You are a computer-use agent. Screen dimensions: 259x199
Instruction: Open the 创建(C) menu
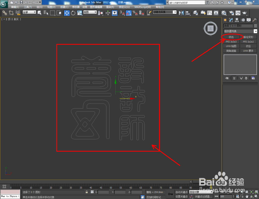(x=64, y=7)
